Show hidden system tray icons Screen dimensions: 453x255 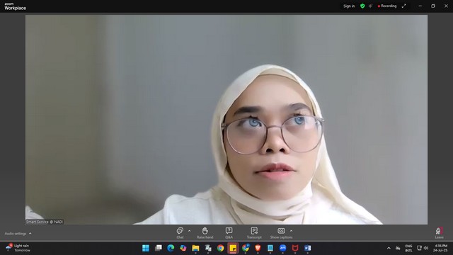click(x=389, y=248)
